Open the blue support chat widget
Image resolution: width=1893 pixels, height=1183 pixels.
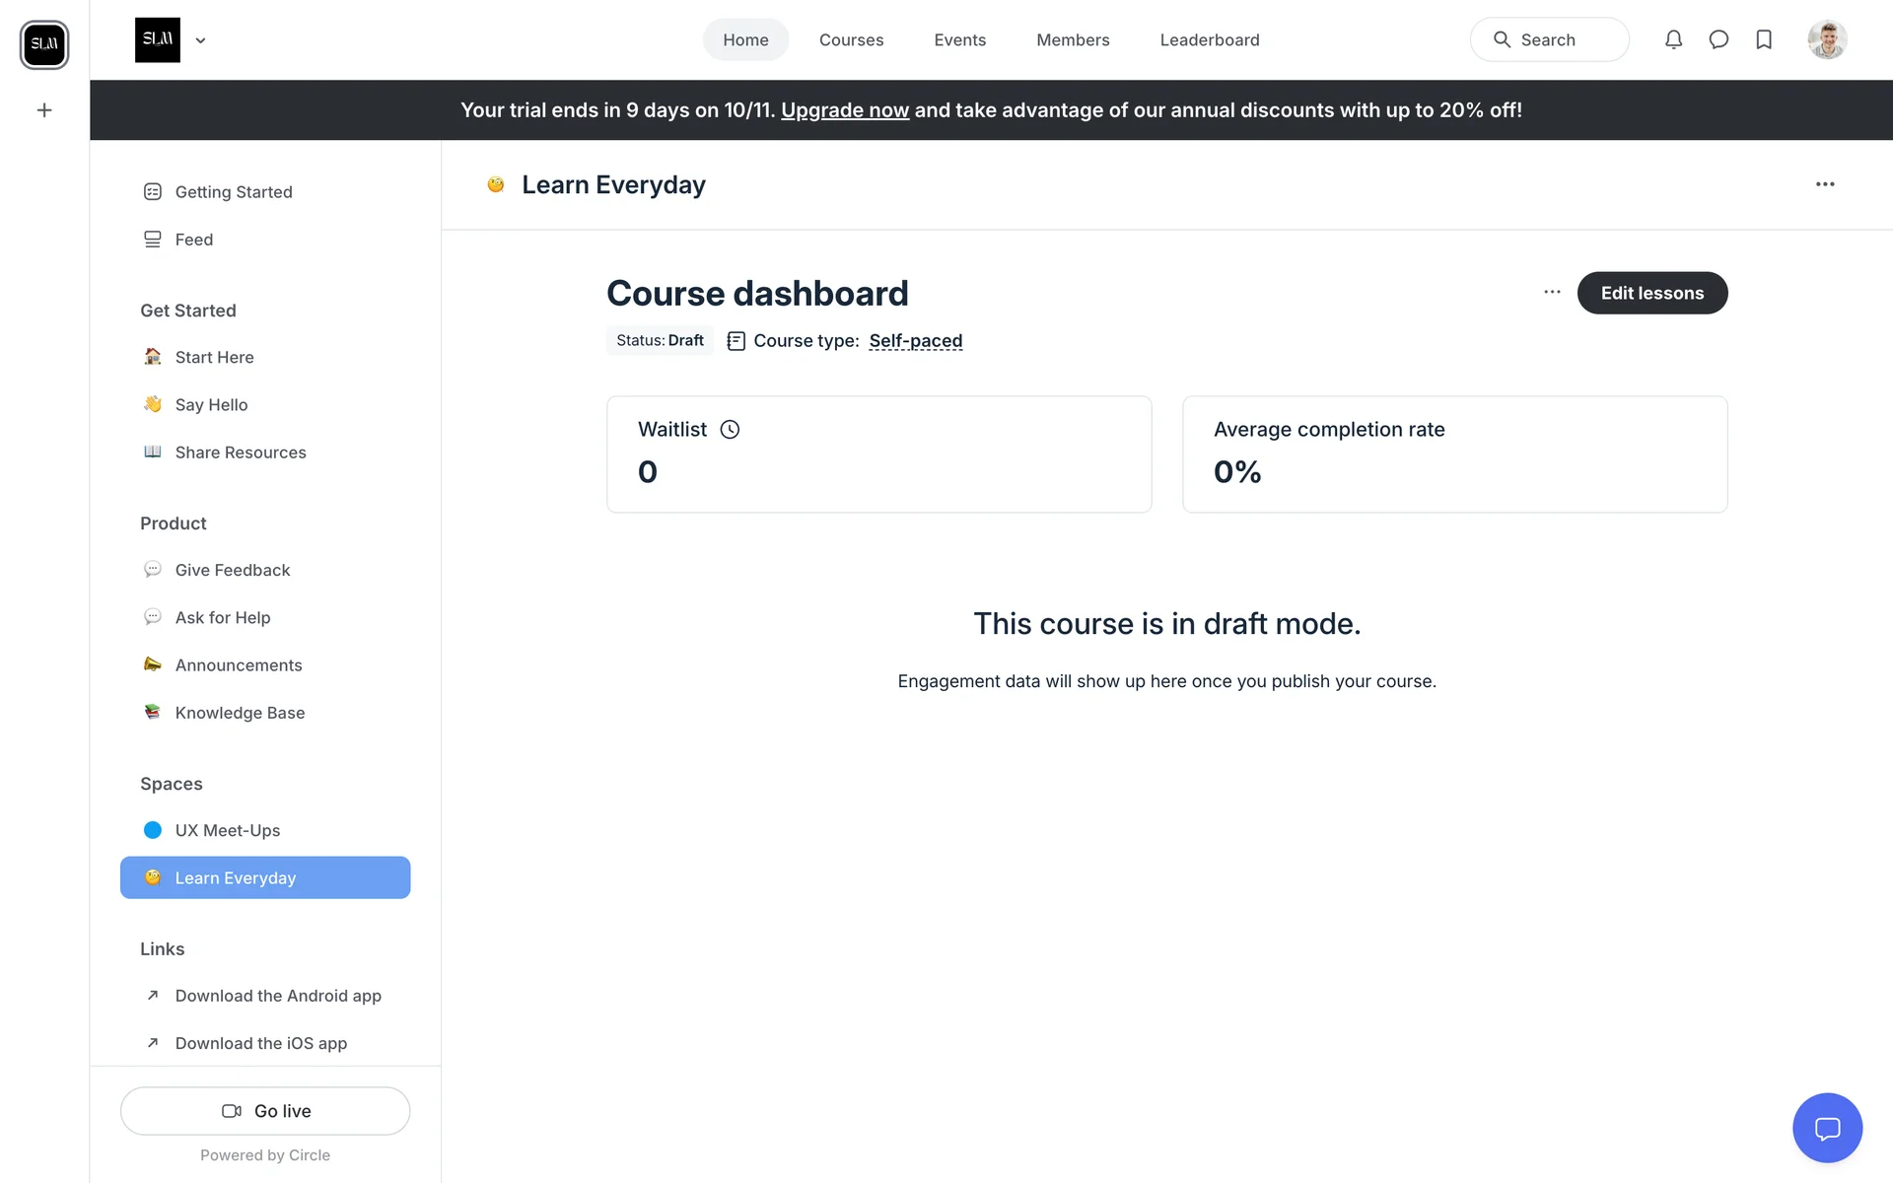1827,1128
